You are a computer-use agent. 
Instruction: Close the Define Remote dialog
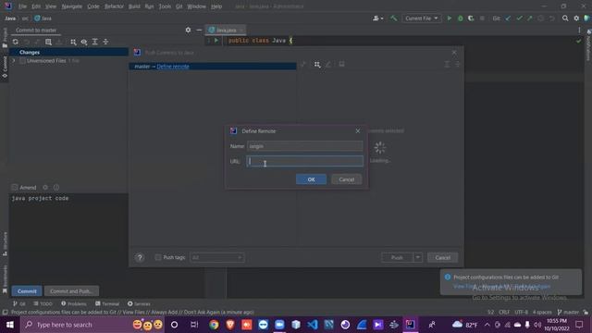(358, 131)
